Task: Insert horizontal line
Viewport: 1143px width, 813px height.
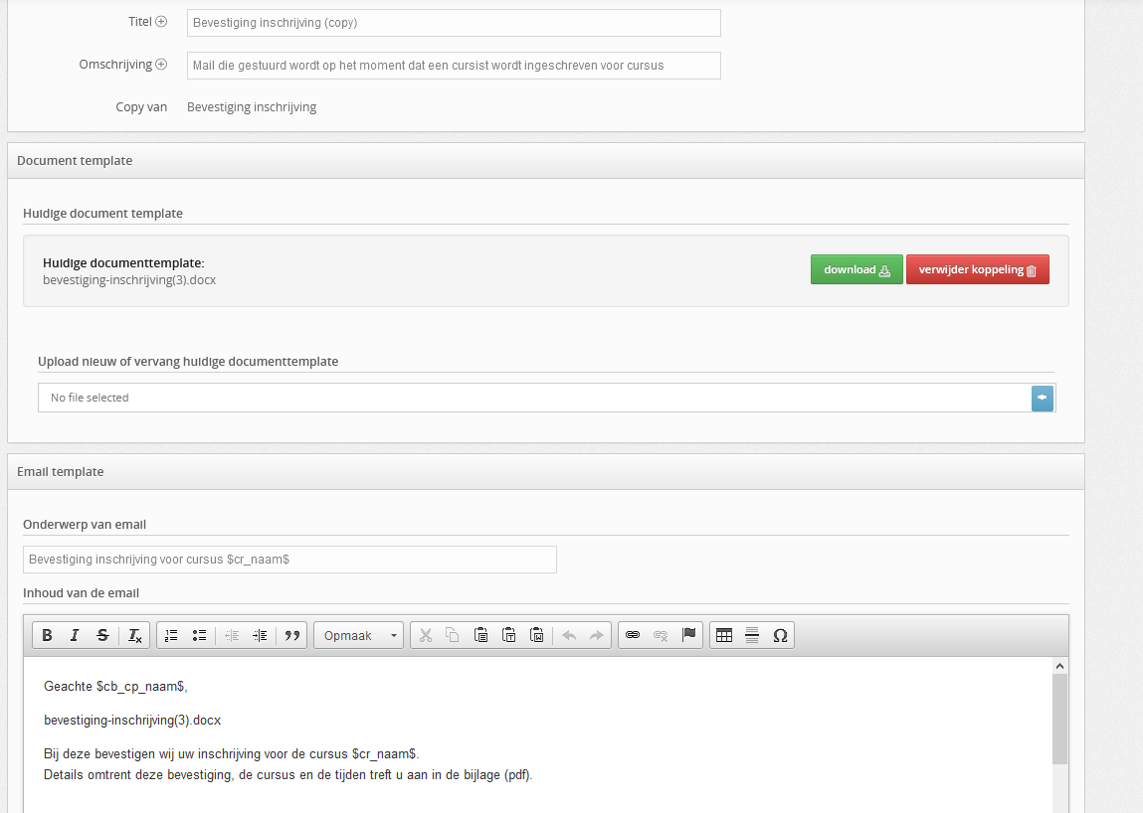Action: point(752,635)
